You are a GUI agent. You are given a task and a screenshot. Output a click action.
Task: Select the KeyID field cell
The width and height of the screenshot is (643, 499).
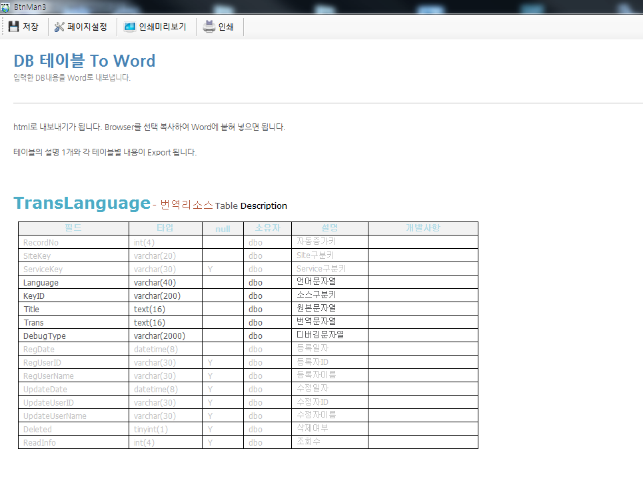(73, 296)
